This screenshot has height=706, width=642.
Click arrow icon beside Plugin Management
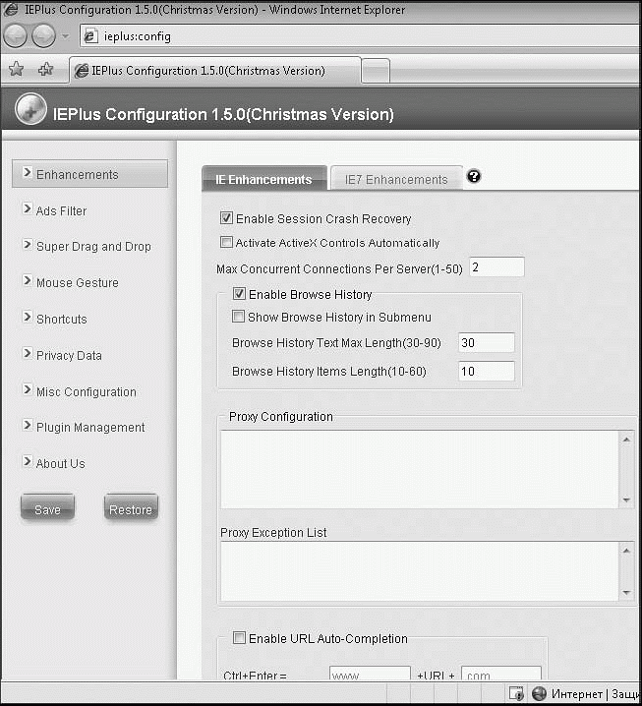(x=27, y=425)
